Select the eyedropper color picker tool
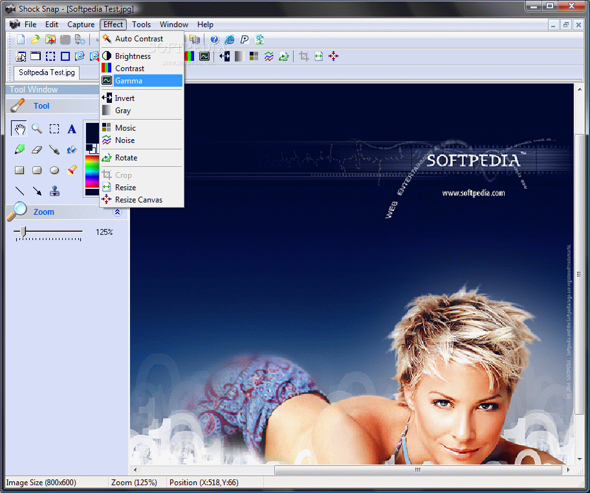The height and width of the screenshot is (493, 590). [x=54, y=149]
